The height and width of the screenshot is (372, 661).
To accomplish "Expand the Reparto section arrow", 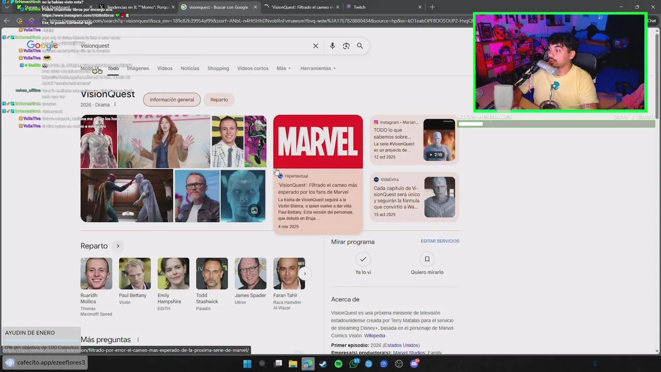I will pos(118,246).
